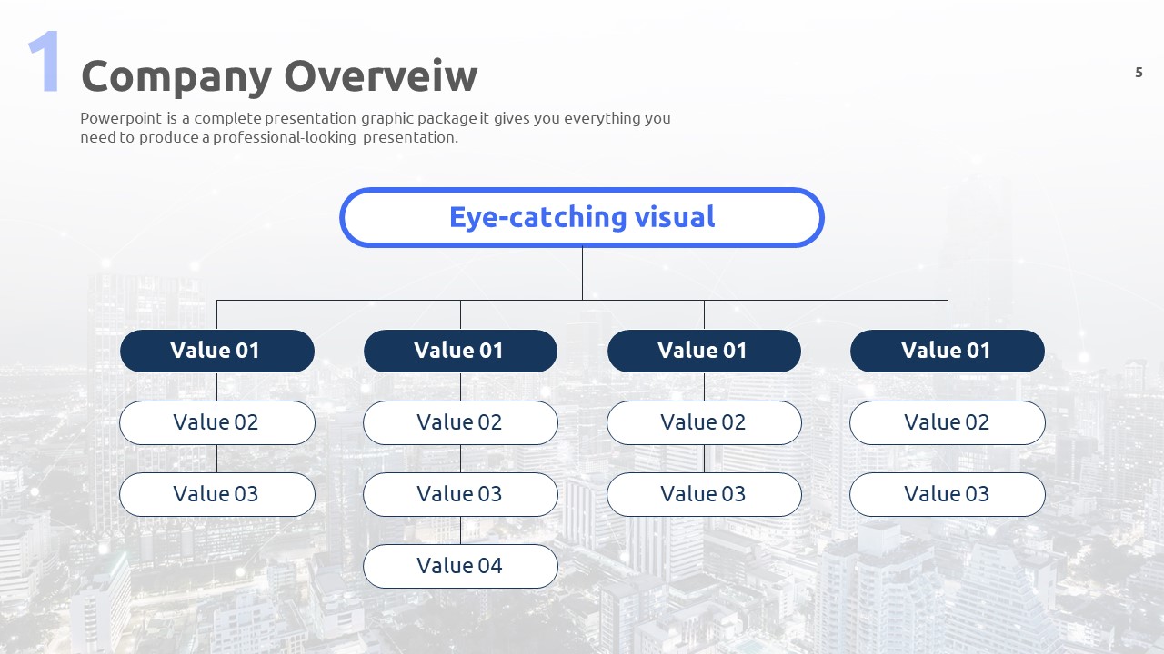Screen dimensions: 1164x654
Task: Select the Value 02 box in first column
Action: pyautogui.click(x=216, y=422)
